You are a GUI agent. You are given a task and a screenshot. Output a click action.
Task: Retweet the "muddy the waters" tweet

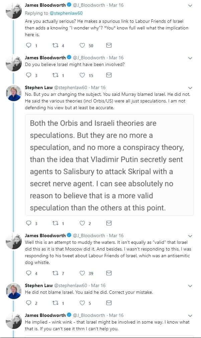tap(55, 273)
